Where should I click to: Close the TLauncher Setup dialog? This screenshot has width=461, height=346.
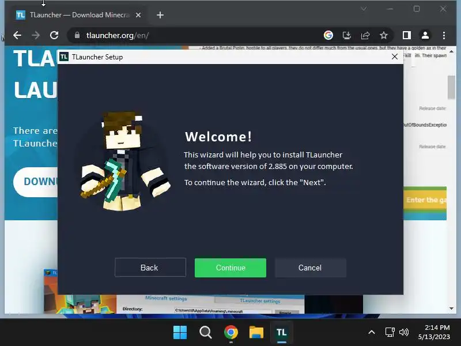point(395,57)
